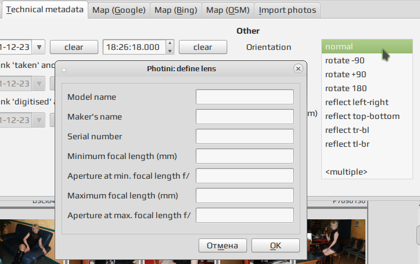Click the 18:26:18.000 time field

point(134,47)
